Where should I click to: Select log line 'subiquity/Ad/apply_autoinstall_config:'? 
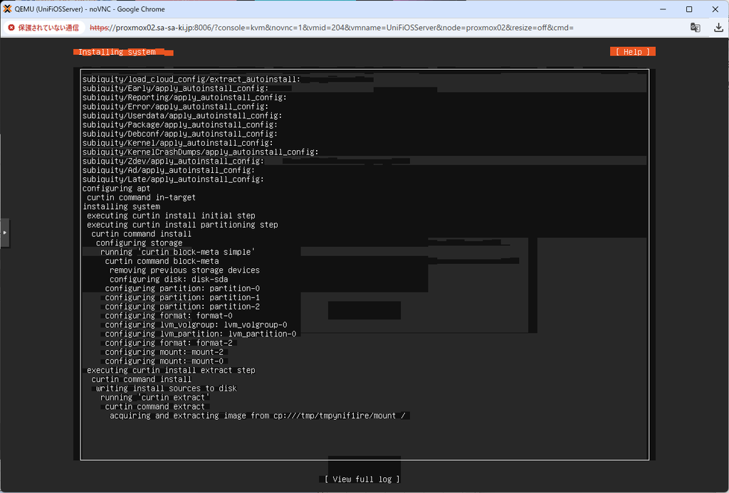(x=168, y=170)
